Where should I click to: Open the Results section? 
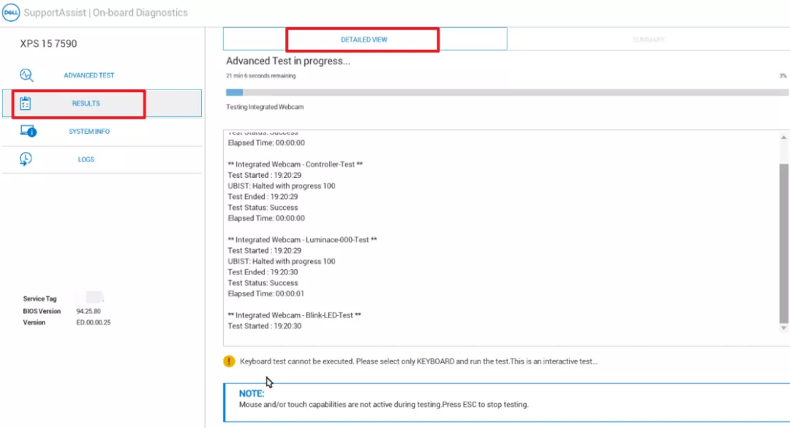102,103
